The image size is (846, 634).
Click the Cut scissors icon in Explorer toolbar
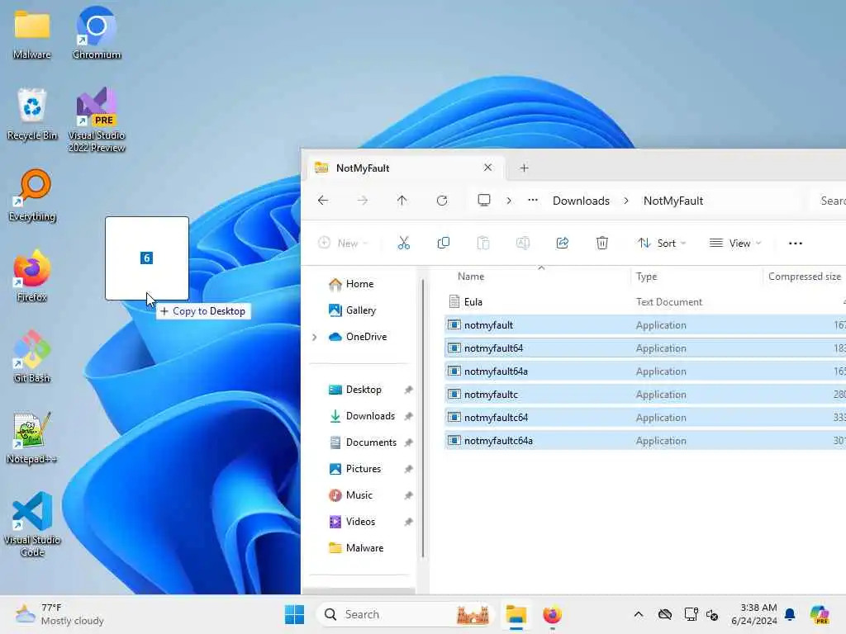coord(403,244)
